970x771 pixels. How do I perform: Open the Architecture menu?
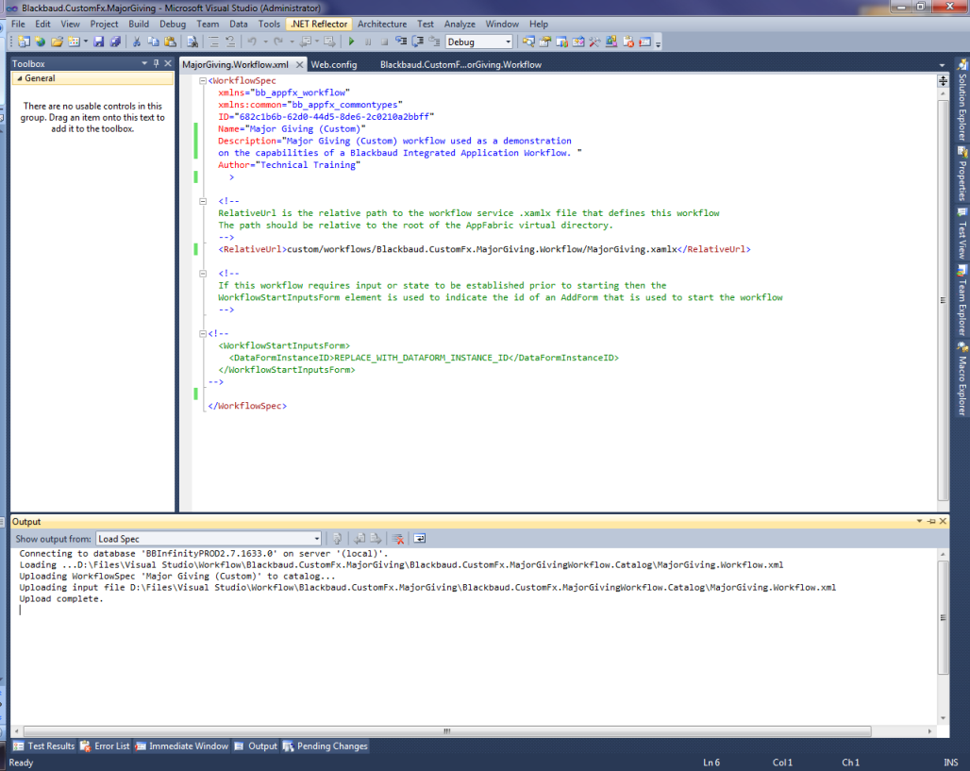(382, 24)
